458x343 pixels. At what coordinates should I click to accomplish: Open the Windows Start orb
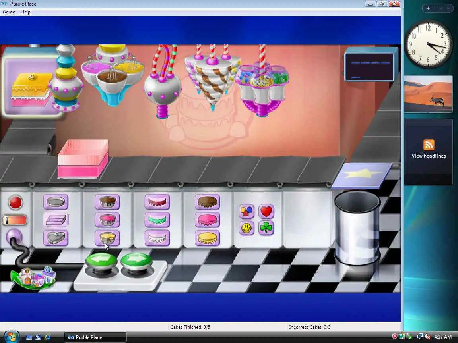coord(11,337)
